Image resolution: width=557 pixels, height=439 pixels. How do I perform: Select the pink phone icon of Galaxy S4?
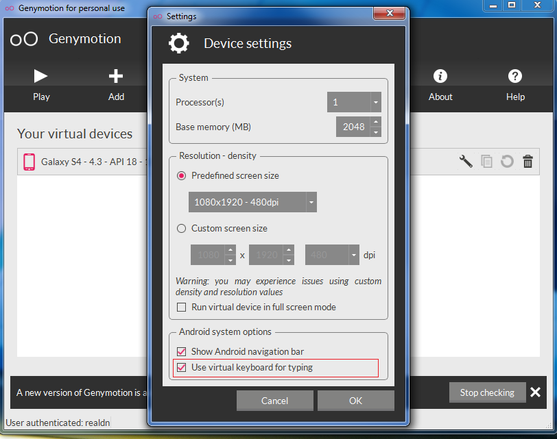29,162
